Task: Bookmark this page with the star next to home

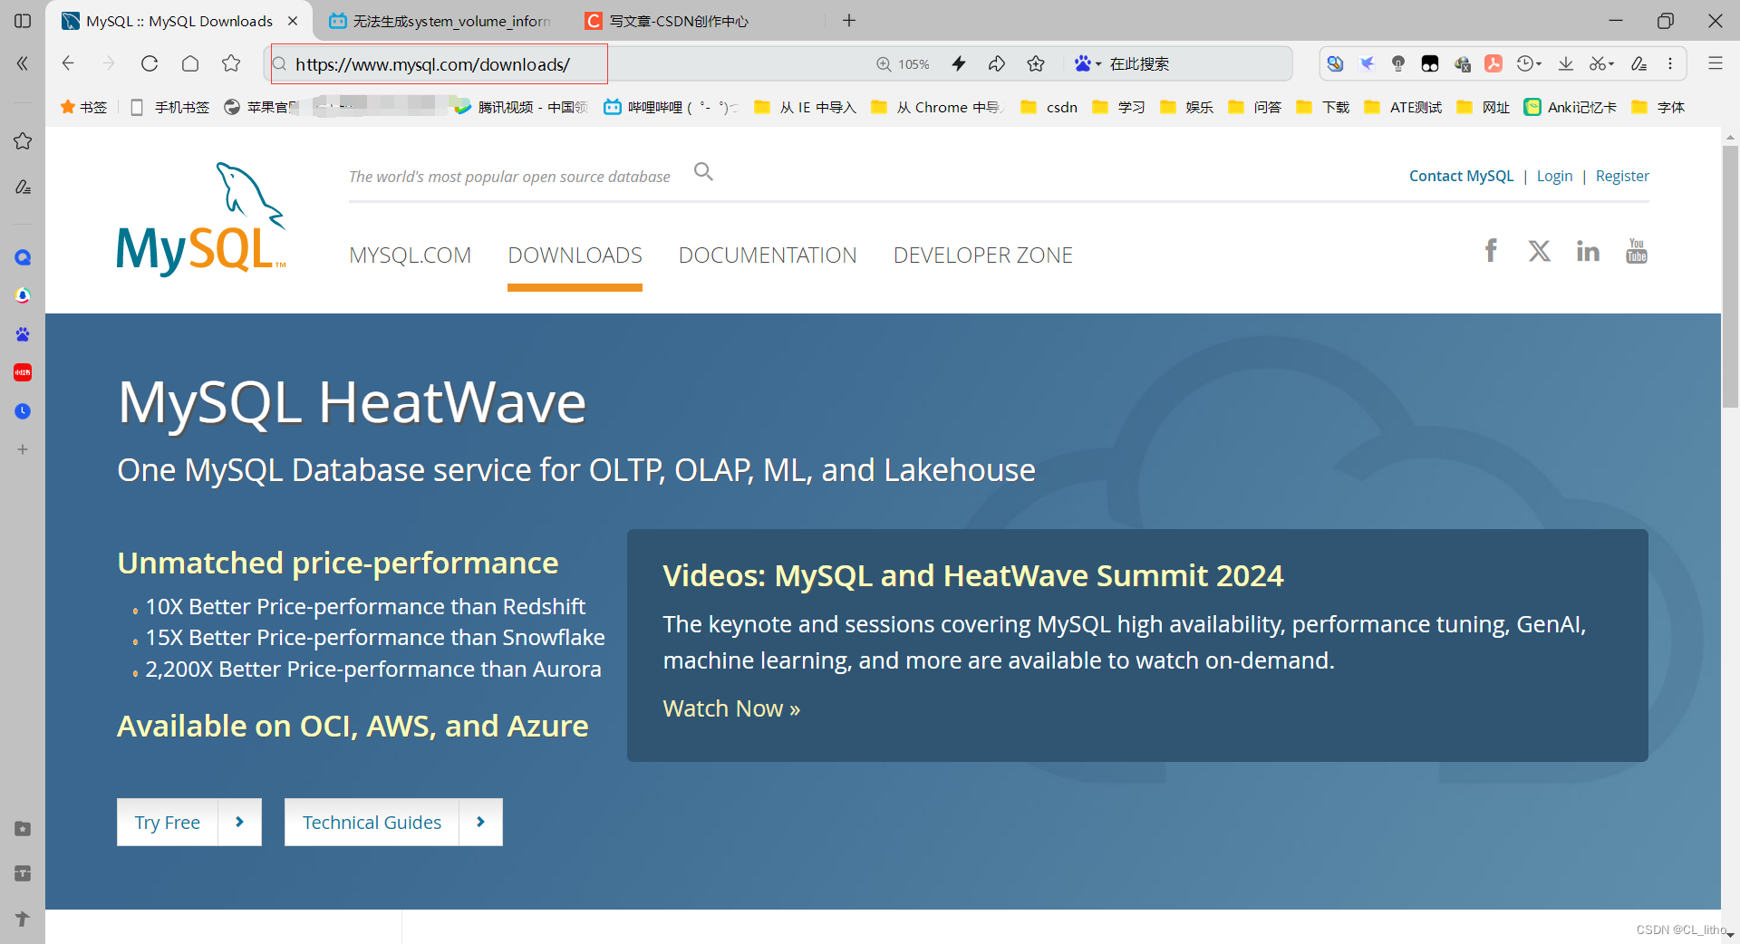Action: click(x=231, y=63)
